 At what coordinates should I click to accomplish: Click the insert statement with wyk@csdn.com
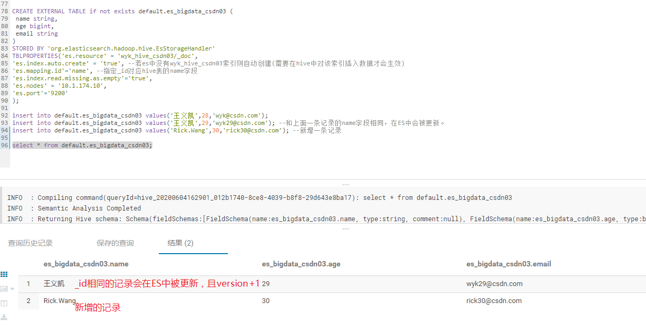click(x=140, y=115)
